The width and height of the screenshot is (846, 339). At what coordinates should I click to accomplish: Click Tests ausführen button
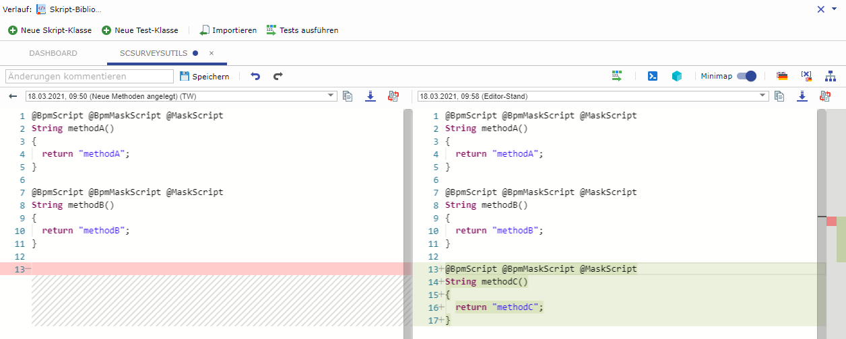pos(302,30)
